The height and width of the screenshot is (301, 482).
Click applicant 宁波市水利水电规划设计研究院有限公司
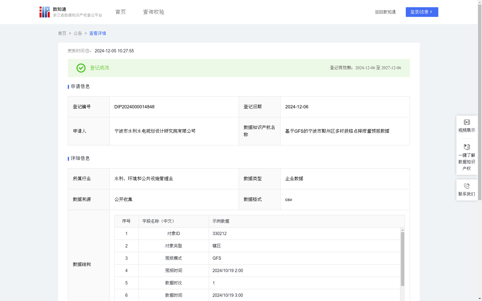coord(155,131)
